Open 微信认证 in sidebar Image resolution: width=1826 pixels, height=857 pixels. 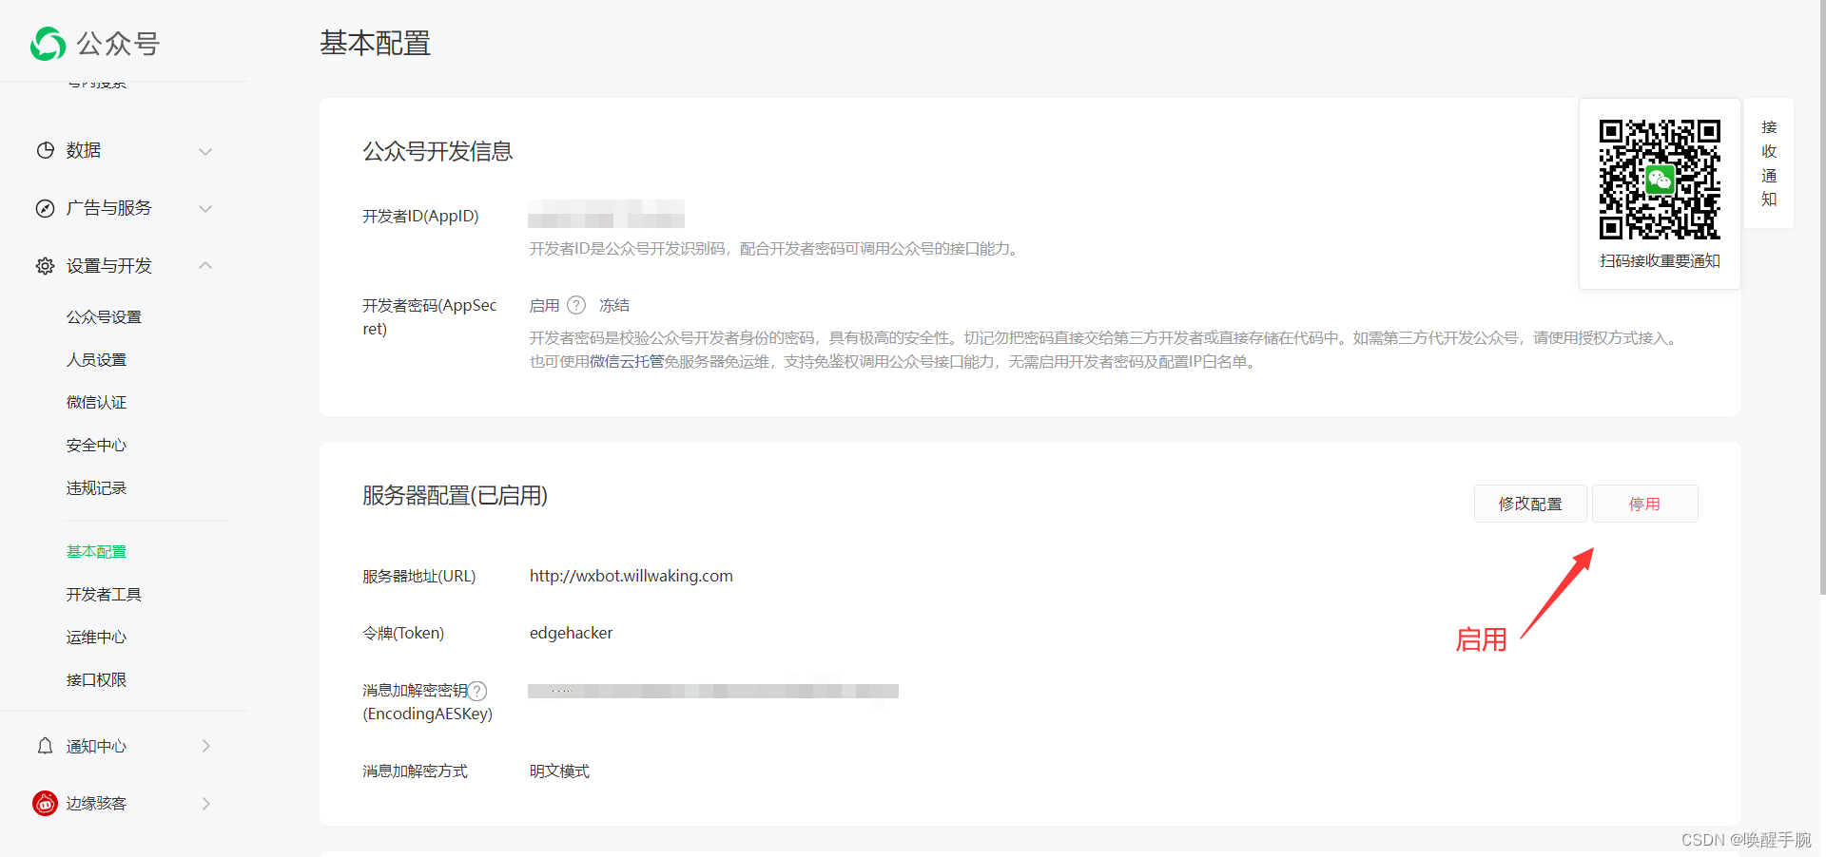(x=96, y=402)
